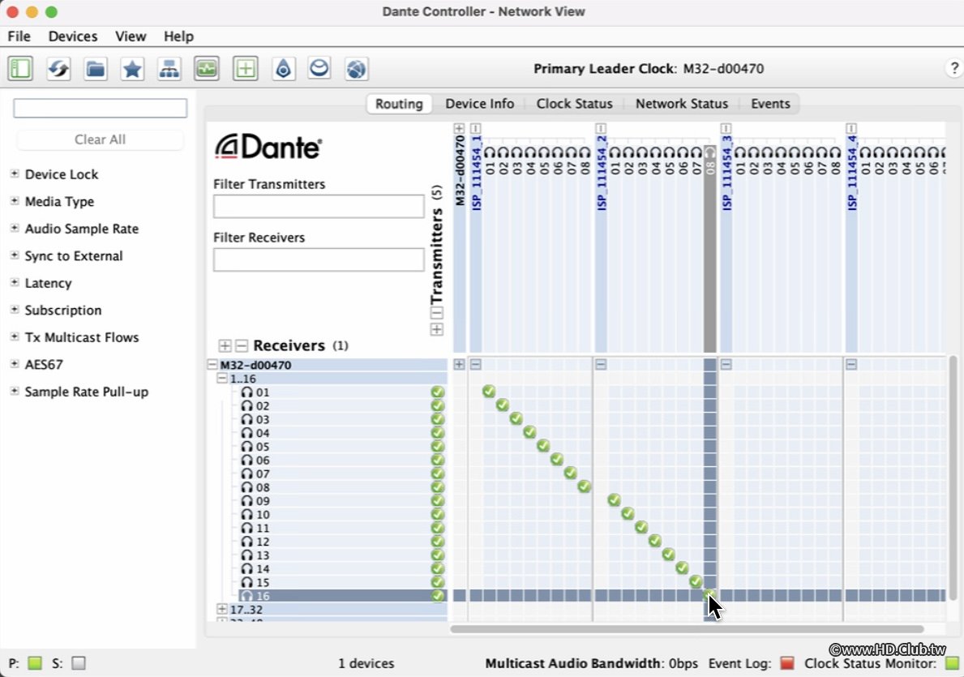Open the File menu
The width and height of the screenshot is (964, 677).
tap(19, 36)
